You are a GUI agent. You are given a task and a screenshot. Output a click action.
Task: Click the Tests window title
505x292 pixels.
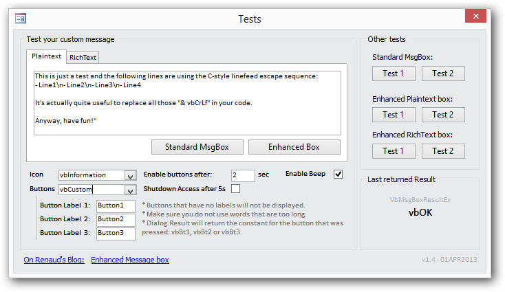pyautogui.click(x=250, y=19)
